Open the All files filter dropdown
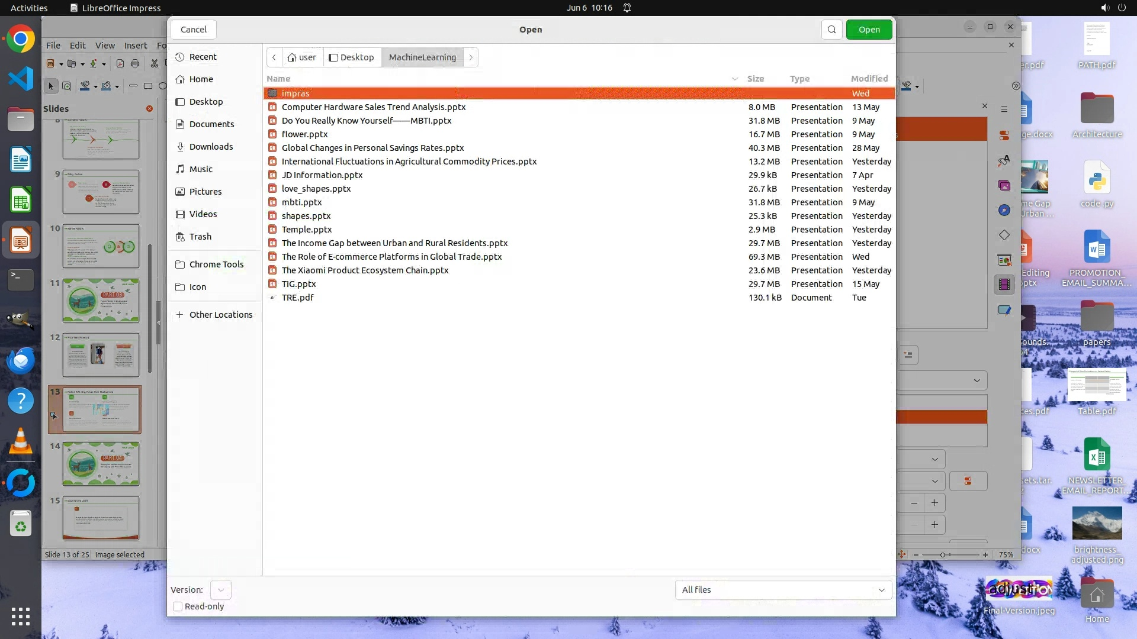This screenshot has width=1137, height=639. 783,590
